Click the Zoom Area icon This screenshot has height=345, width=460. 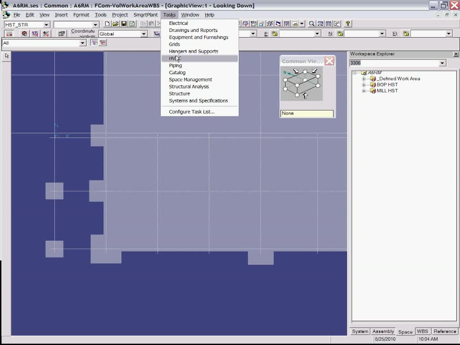(320, 24)
